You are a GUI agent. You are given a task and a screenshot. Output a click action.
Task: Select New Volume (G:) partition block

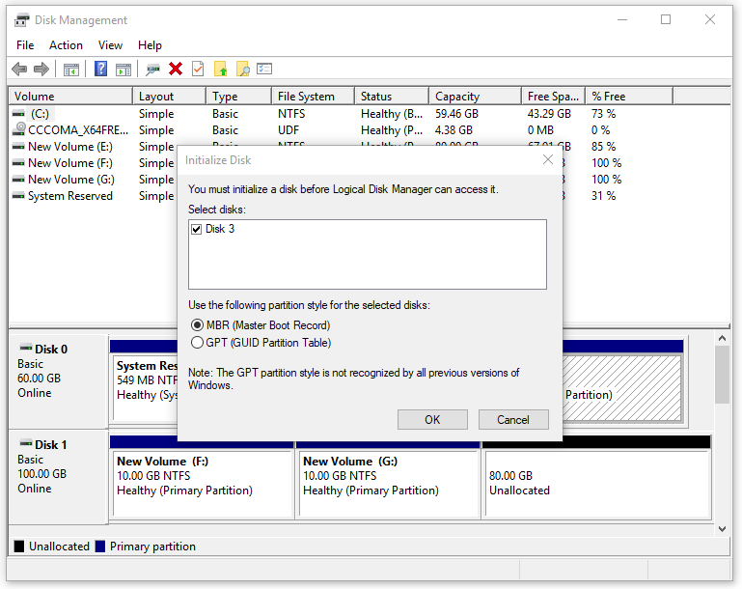tap(388, 483)
